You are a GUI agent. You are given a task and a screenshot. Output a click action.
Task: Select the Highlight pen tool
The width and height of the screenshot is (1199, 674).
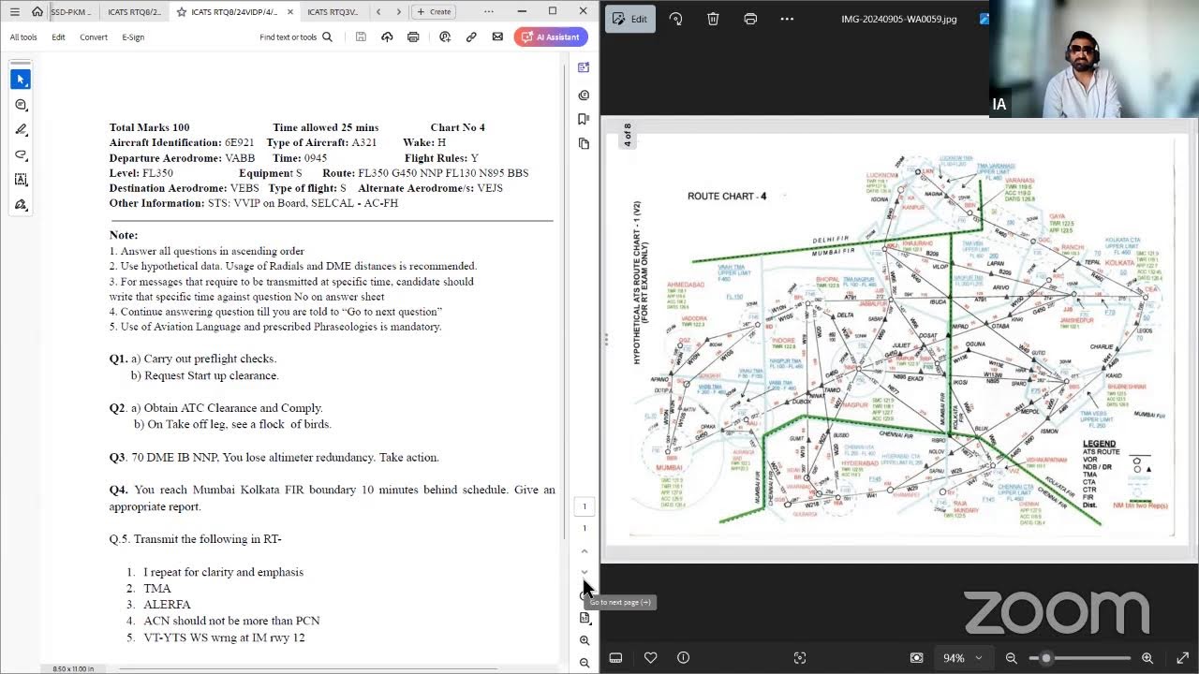pos(21,129)
